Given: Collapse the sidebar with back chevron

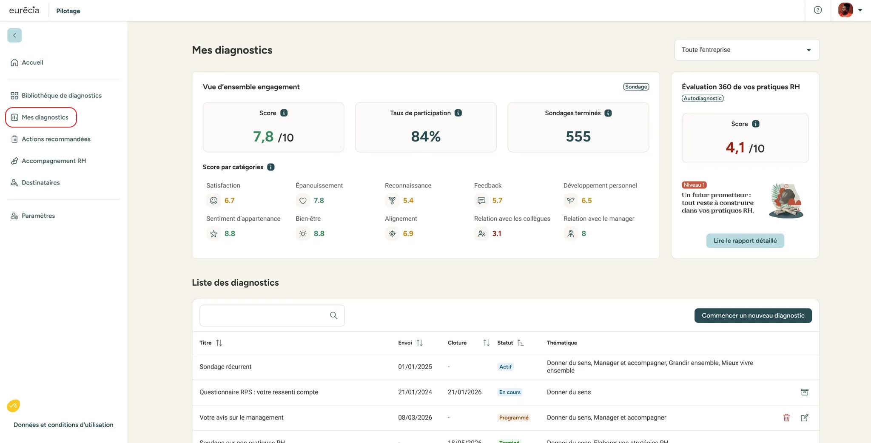Looking at the screenshot, I should pos(14,35).
